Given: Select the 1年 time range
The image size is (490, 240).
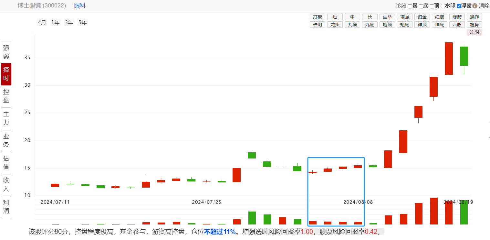Looking at the screenshot, I should (55, 23).
